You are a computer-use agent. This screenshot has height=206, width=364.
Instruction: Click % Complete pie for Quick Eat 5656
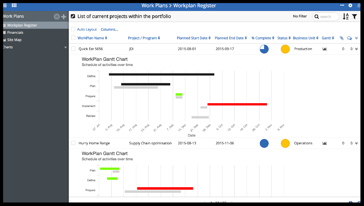[264, 49]
